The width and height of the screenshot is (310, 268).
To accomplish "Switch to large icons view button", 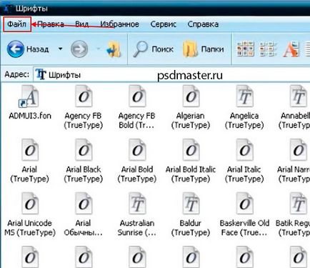I will [x=245, y=49].
